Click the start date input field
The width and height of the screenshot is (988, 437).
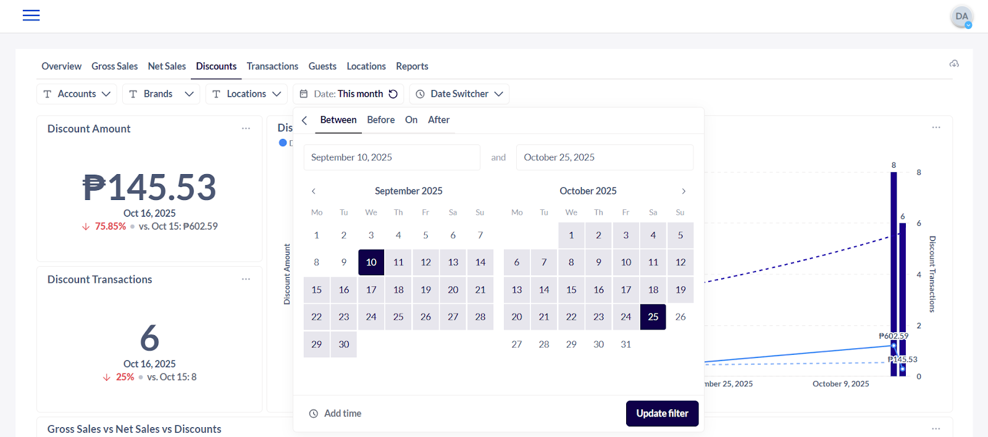tap(391, 157)
